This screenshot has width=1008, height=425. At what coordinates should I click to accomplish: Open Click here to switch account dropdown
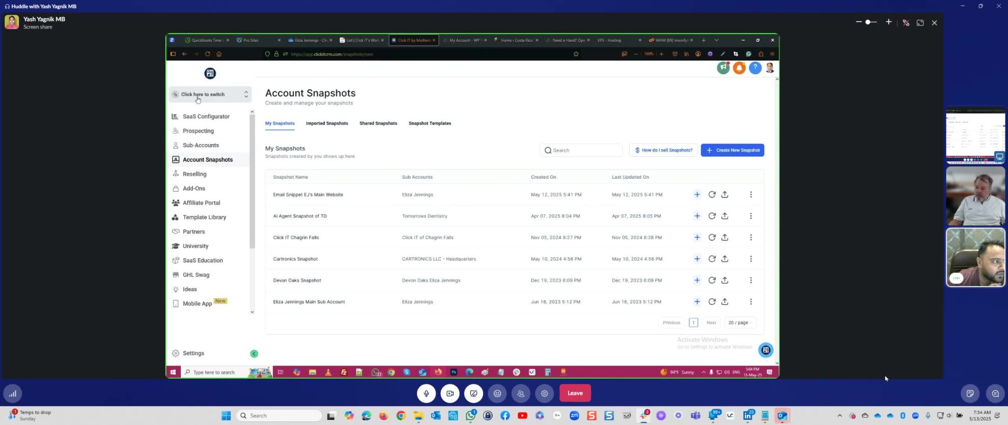[210, 94]
